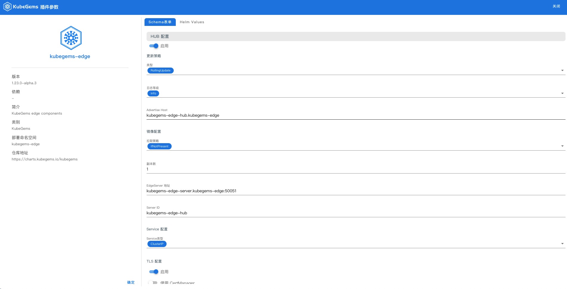Screen dimensions: 567x289
Task: Click the 类别 value KubeGems
Action: tap(21, 129)
